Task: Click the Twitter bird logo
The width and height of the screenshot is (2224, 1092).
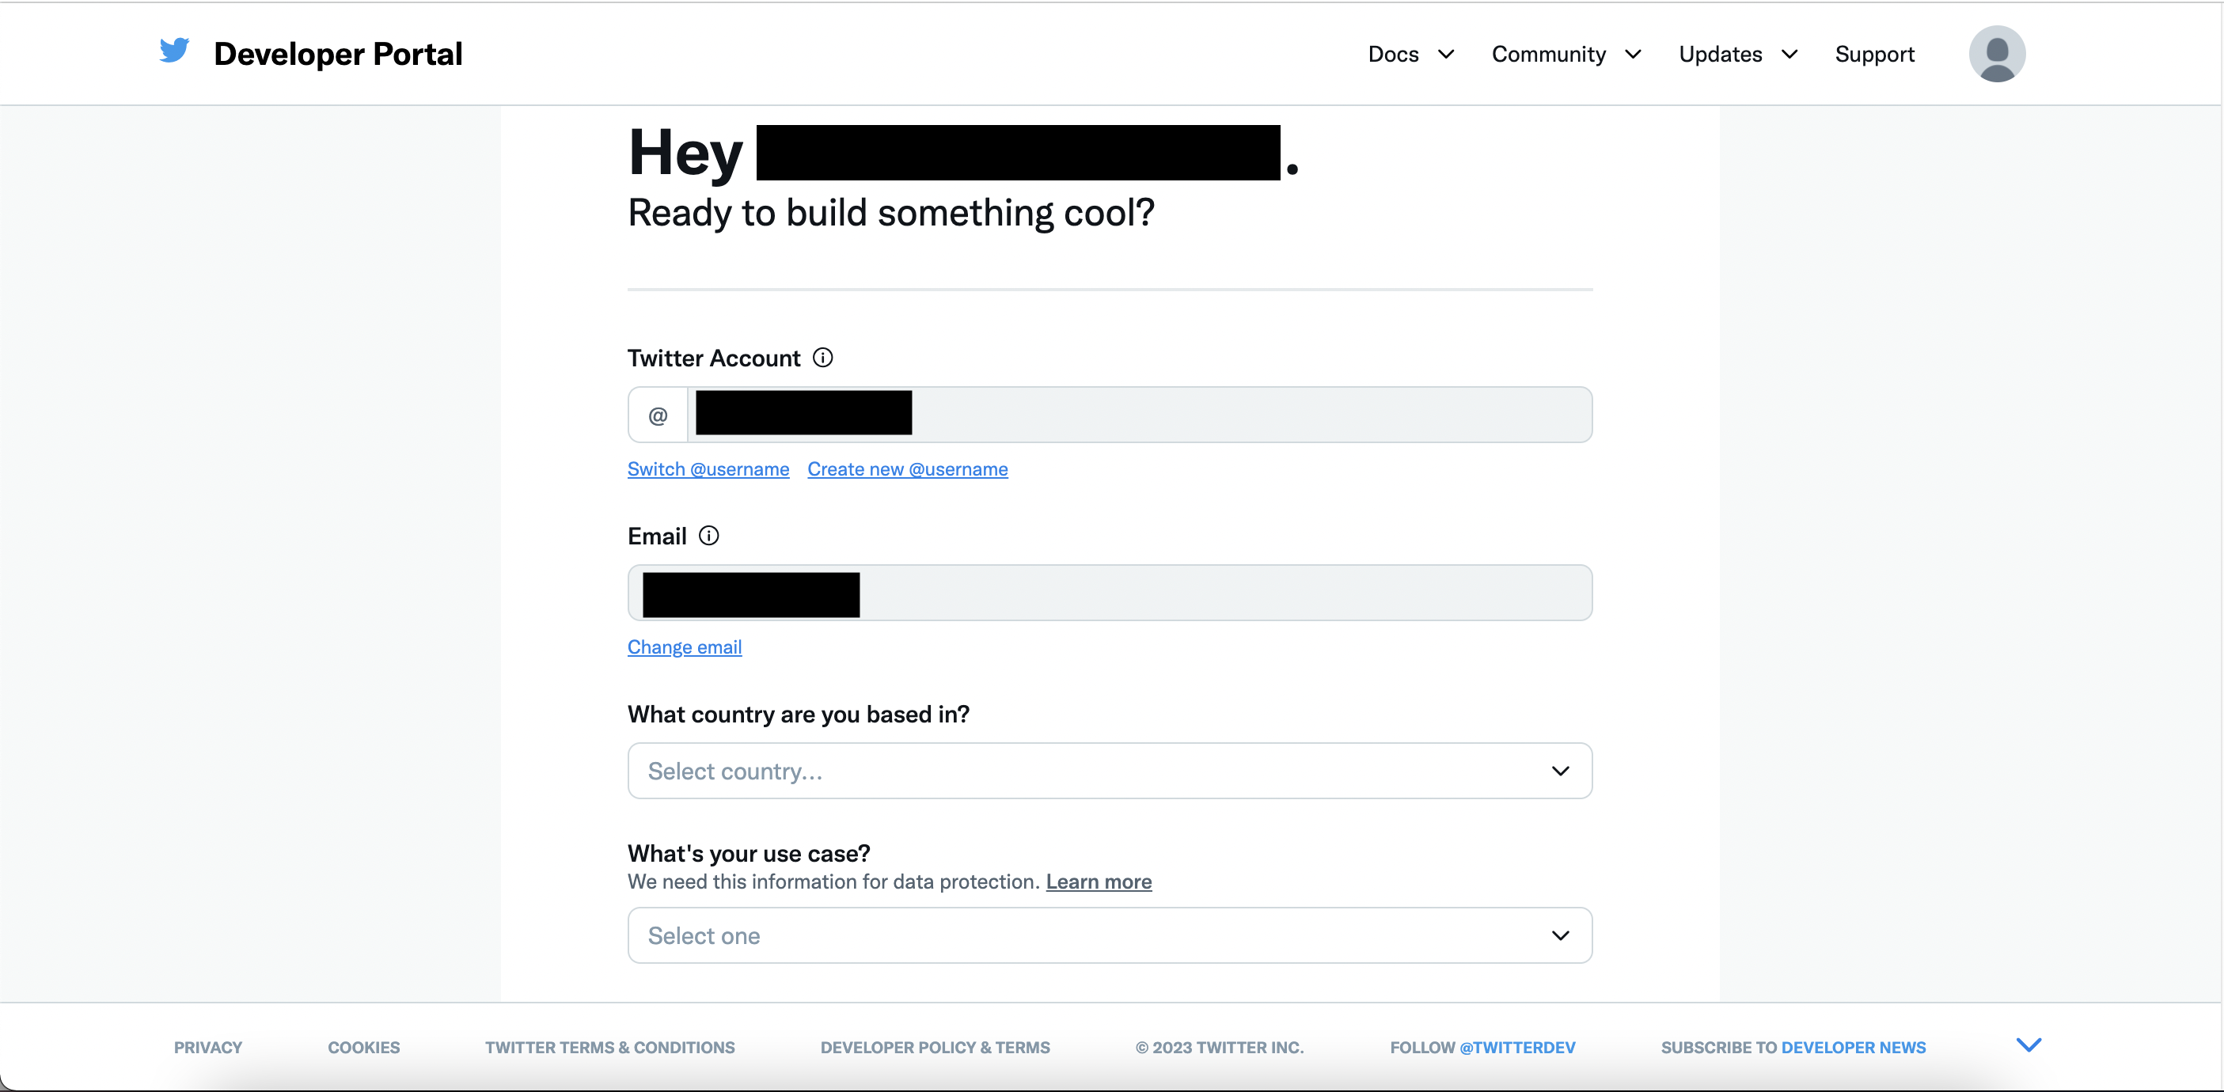Action: pos(174,51)
